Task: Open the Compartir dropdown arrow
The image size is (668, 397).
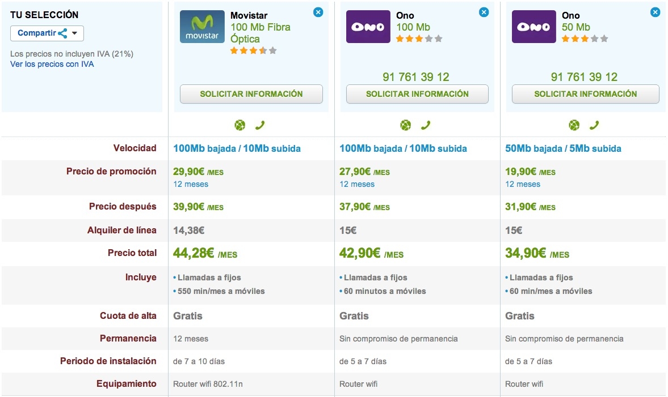Action: click(74, 33)
